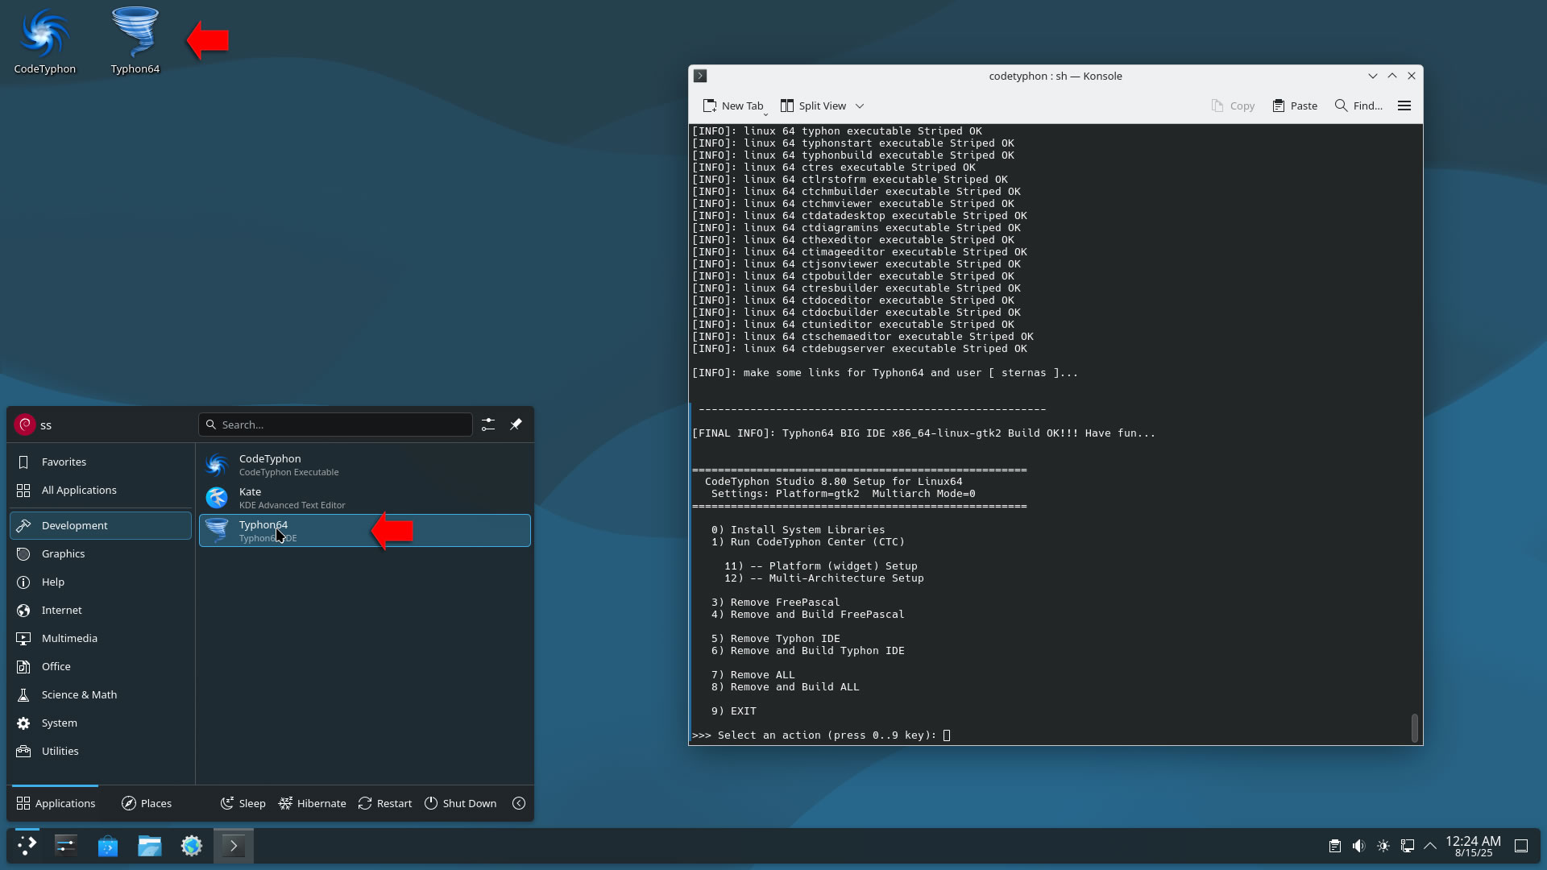
Task: Open launcher configure settings icon
Action: pyautogui.click(x=488, y=425)
